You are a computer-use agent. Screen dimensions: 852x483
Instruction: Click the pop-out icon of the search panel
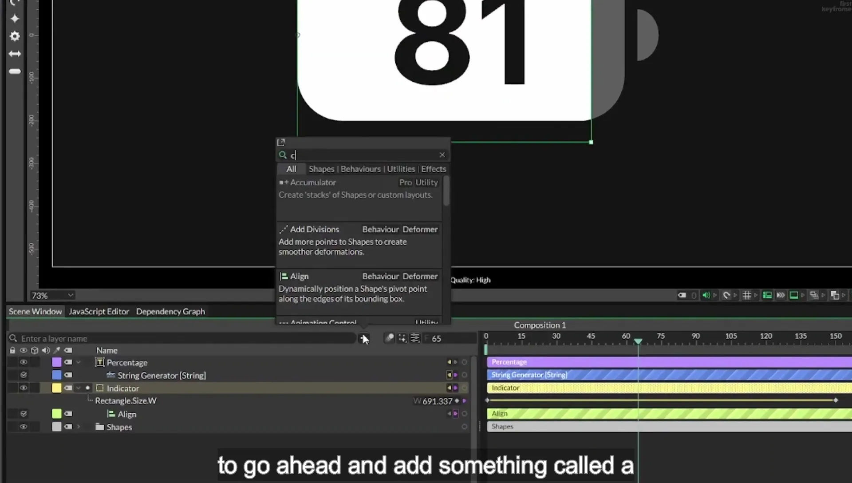(x=281, y=143)
